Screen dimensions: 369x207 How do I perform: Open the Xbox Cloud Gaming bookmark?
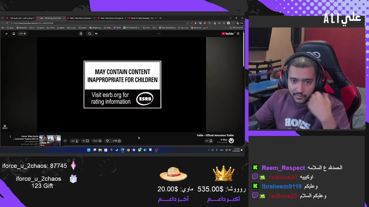pyautogui.click(x=167, y=28)
